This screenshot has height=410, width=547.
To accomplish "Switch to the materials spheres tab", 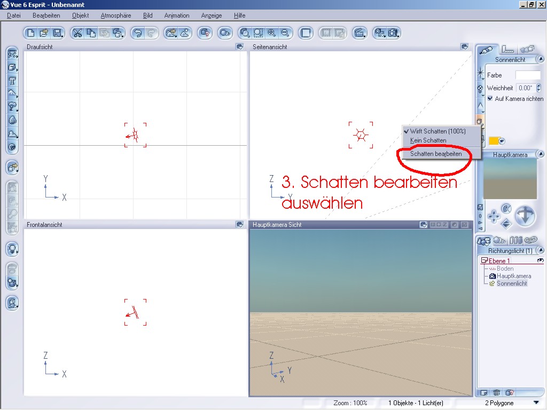I will point(499,240).
